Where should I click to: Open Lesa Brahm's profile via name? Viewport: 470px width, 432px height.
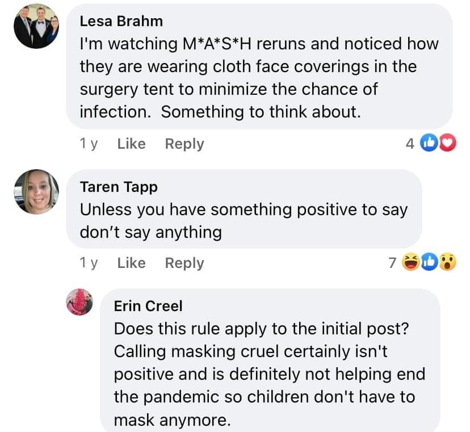(x=121, y=22)
